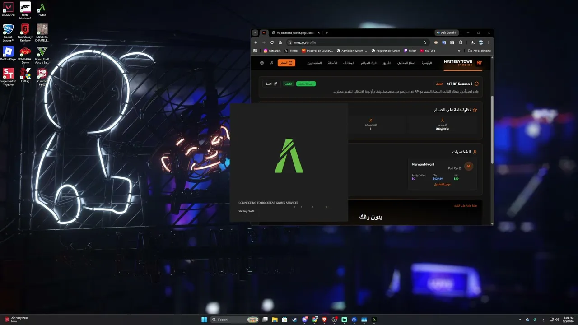578x325 pixels.
Task: Open Discord from the taskbar
Action: 305,320
